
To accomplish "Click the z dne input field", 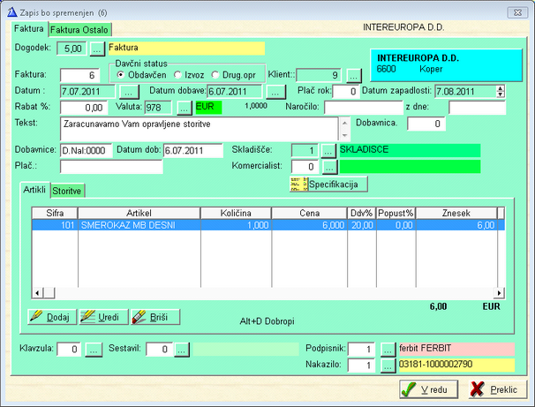I will click(x=477, y=108).
